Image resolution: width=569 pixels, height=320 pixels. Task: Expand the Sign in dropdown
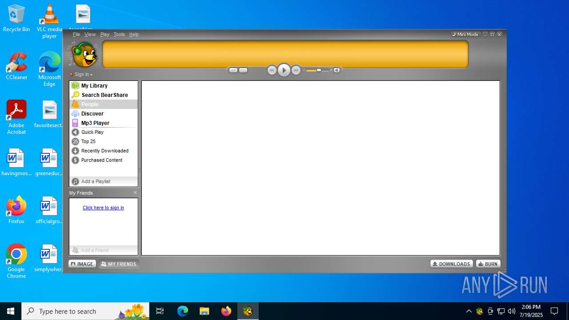(82, 75)
